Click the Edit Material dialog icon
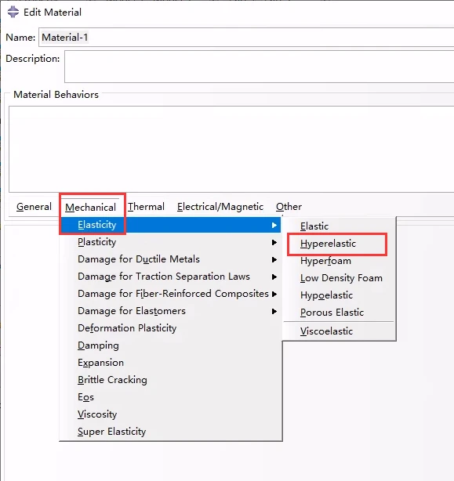 [13, 12]
